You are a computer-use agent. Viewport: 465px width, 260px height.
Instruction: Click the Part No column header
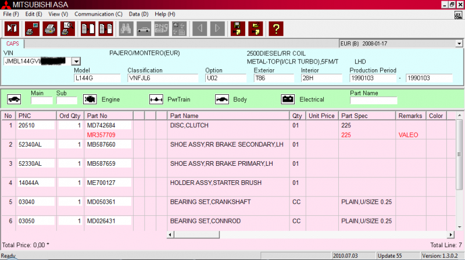click(109, 116)
